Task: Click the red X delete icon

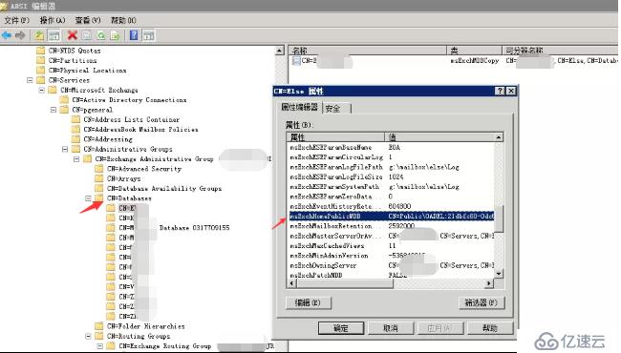Action: 72,35
